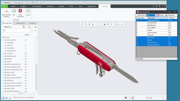Open the quick access toolbar customize arrow
The width and height of the screenshot is (180, 101).
[x=44, y=3]
